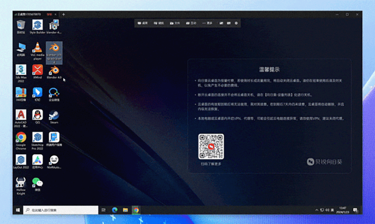This screenshot has height=224, width=375.
Task: Open the notification center icon
Action: point(355,210)
